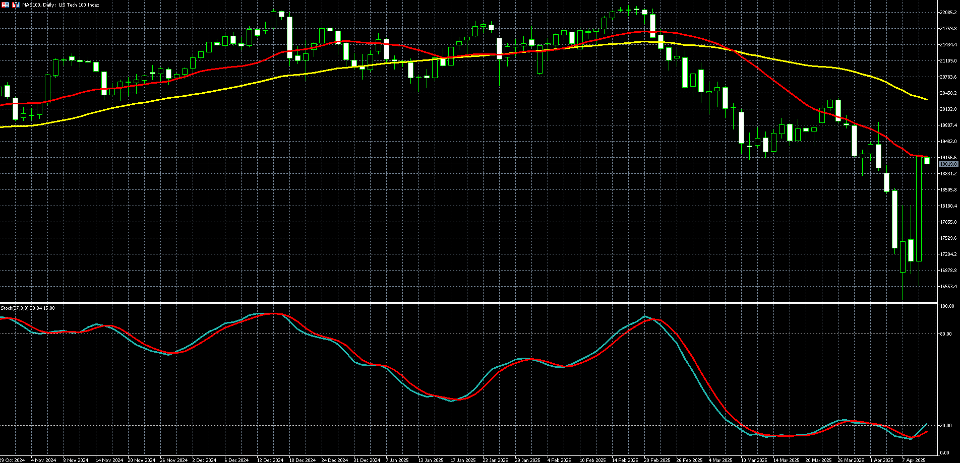The image size is (960, 463).
Task: Click the 29 Oct 2024 date label
Action: point(12,460)
